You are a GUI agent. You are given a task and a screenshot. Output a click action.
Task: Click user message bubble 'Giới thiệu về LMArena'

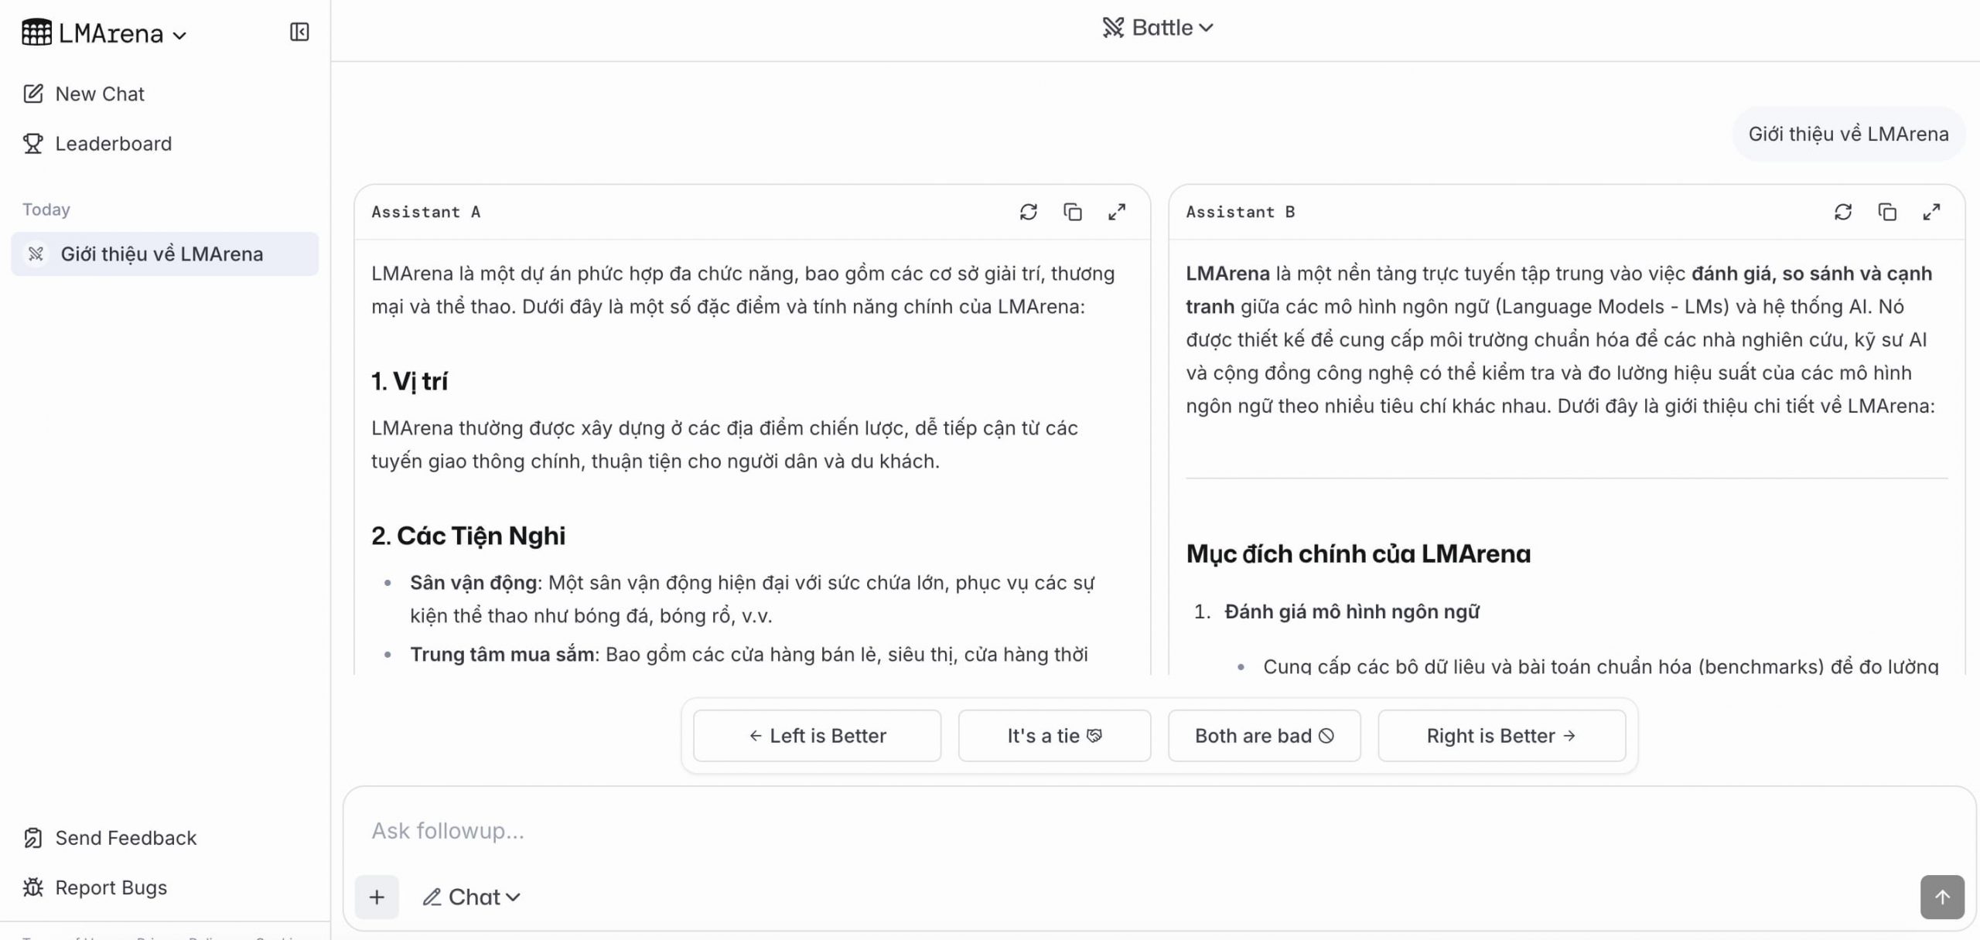1849,134
